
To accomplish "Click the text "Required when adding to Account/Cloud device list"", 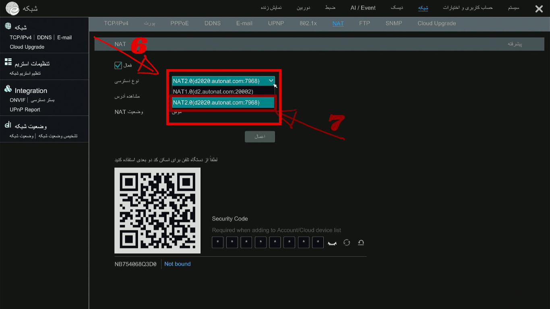I will pyautogui.click(x=277, y=230).
